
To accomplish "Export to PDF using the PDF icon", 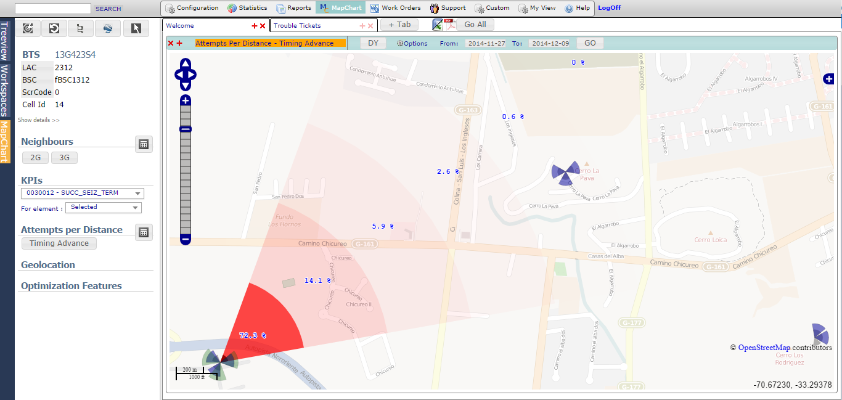I will coord(451,25).
